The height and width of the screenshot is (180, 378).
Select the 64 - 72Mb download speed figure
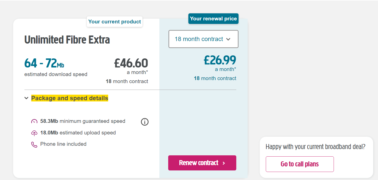coord(44,64)
